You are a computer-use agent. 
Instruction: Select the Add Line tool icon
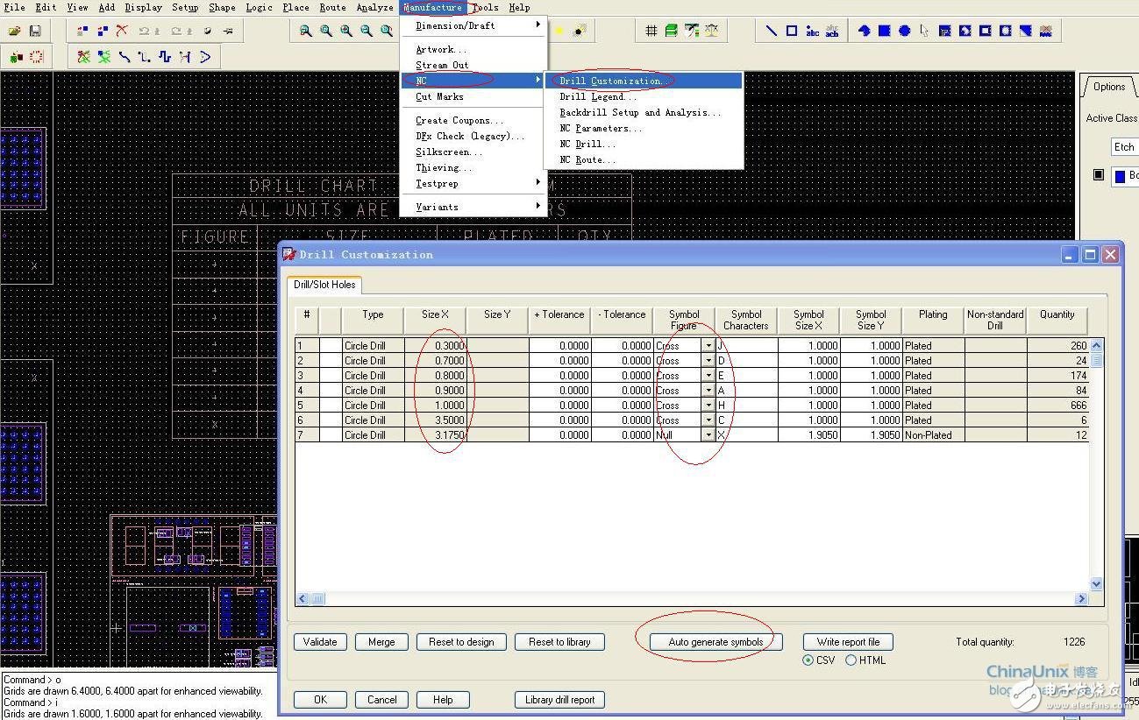pos(771,31)
